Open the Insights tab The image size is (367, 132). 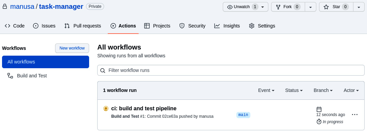pos(227,26)
